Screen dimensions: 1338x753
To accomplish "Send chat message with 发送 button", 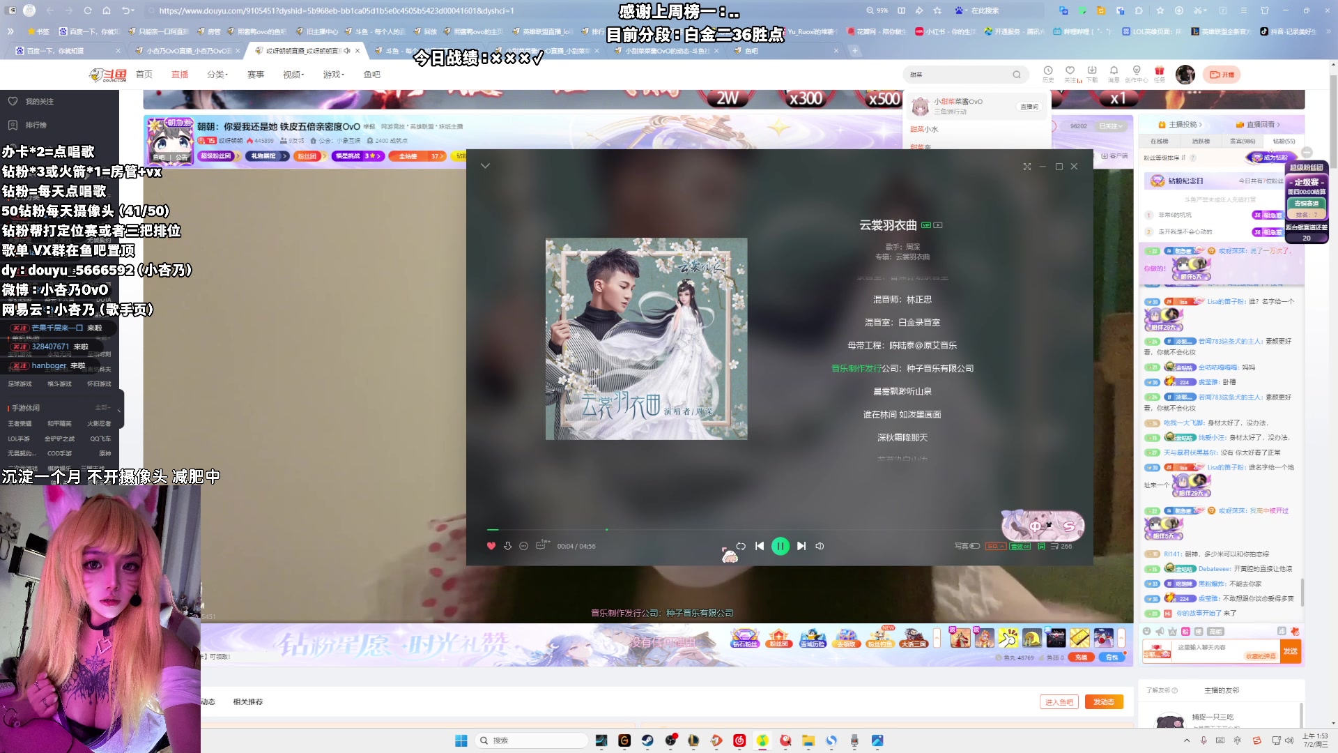I will [x=1291, y=651].
